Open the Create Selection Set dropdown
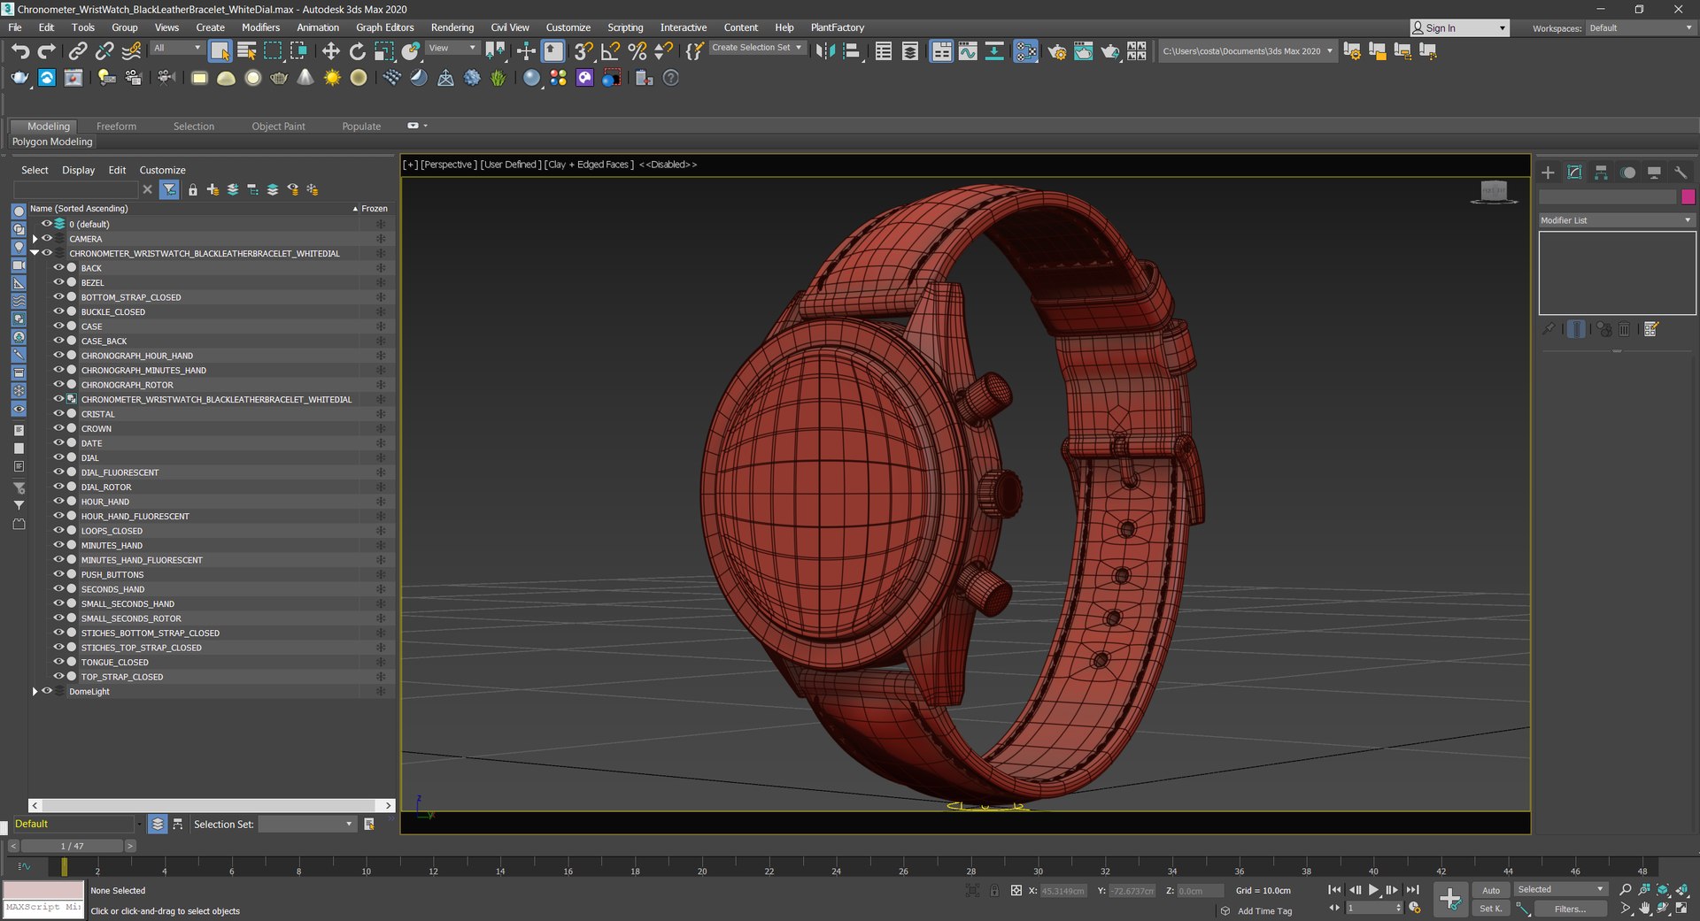1700x921 pixels. click(x=758, y=48)
